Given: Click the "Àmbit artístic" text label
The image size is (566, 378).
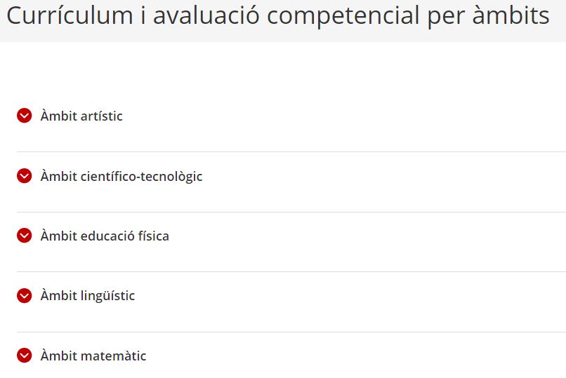Looking at the screenshot, I should click(81, 116).
